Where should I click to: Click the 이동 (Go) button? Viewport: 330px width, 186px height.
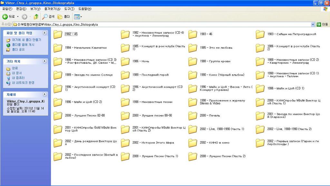pos(322,24)
